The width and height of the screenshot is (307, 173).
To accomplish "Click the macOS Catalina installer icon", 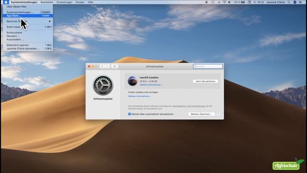I will tap(132, 81).
